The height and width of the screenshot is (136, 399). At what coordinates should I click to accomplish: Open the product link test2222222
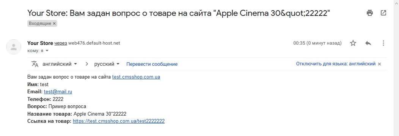click(x=119, y=121)
